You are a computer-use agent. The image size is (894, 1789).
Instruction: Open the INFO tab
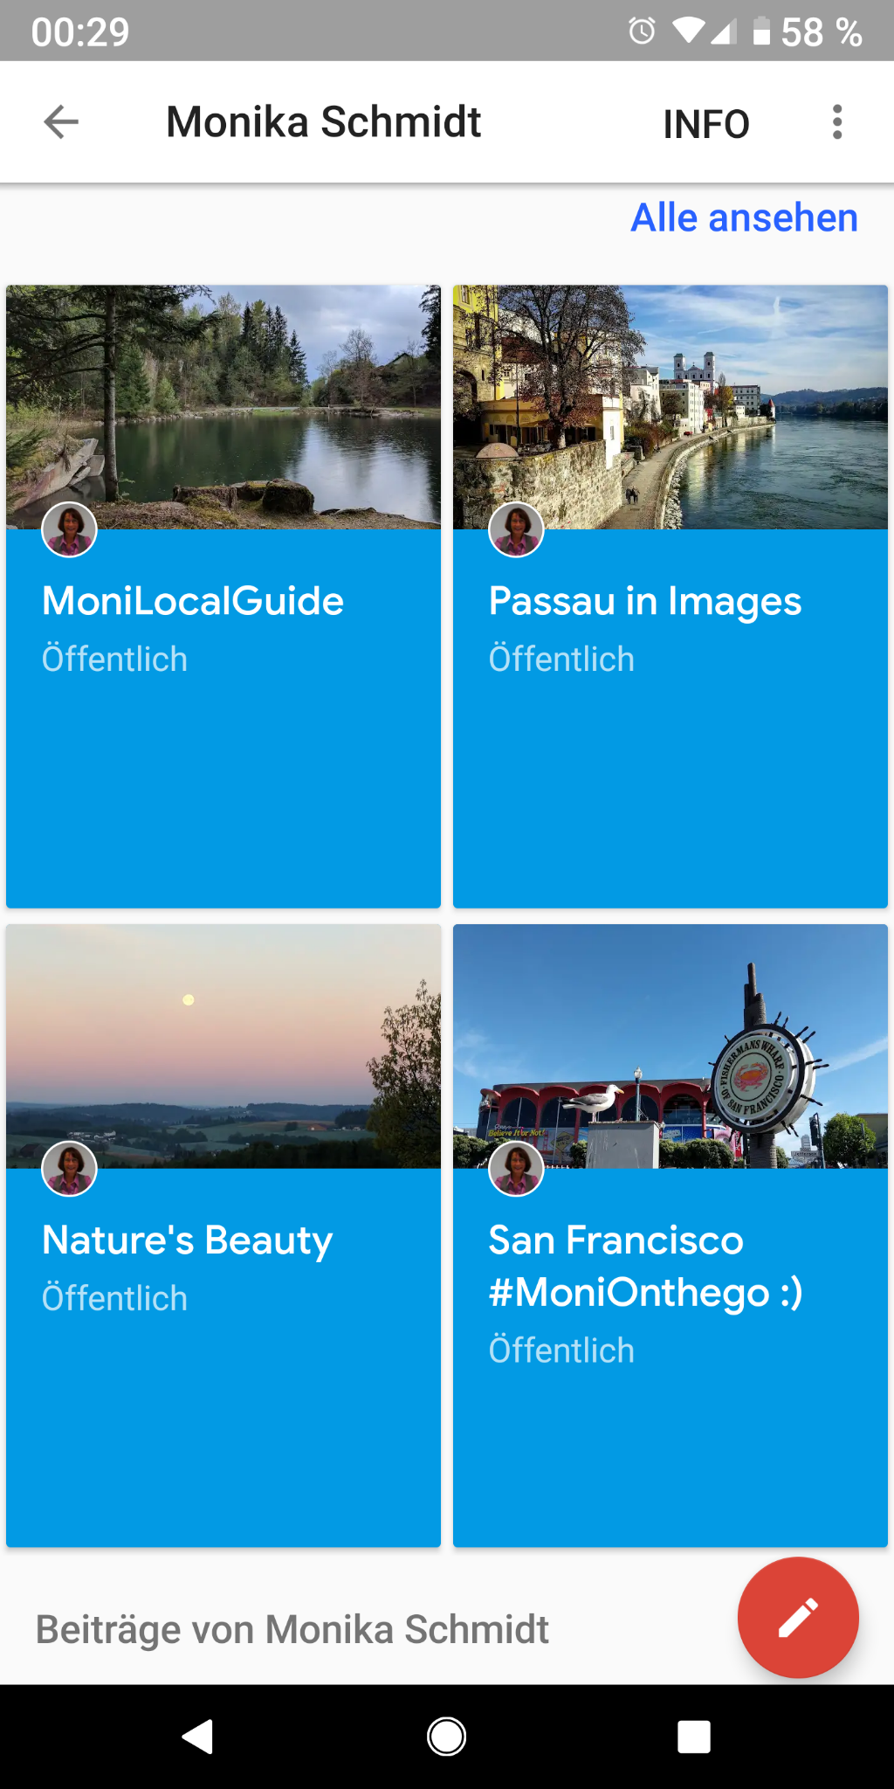pyautogui.click(x=705, y=124)
